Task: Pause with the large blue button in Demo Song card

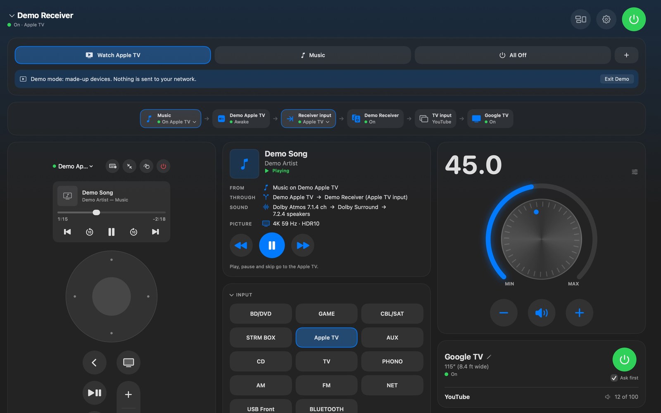Action: (x=272, y=245)
